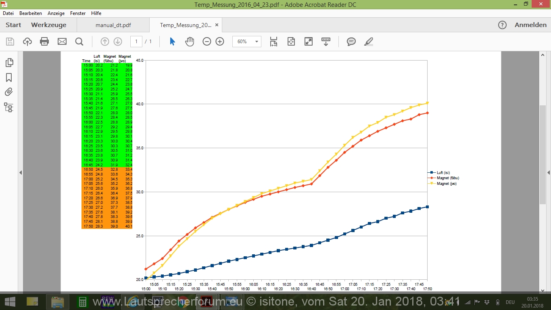551x310 pixels.
Task: Open the Highlight/Sign pen tool
Action: point(369,42)
